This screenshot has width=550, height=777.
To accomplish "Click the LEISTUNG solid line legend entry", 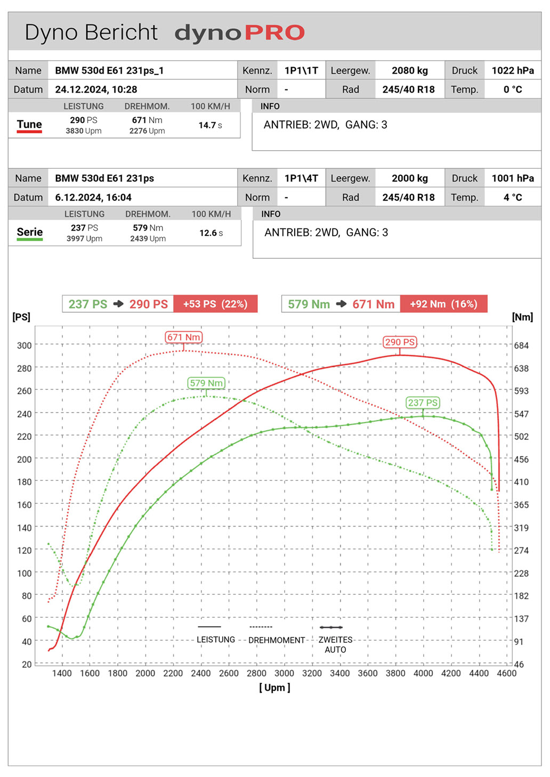I will 215,635.
